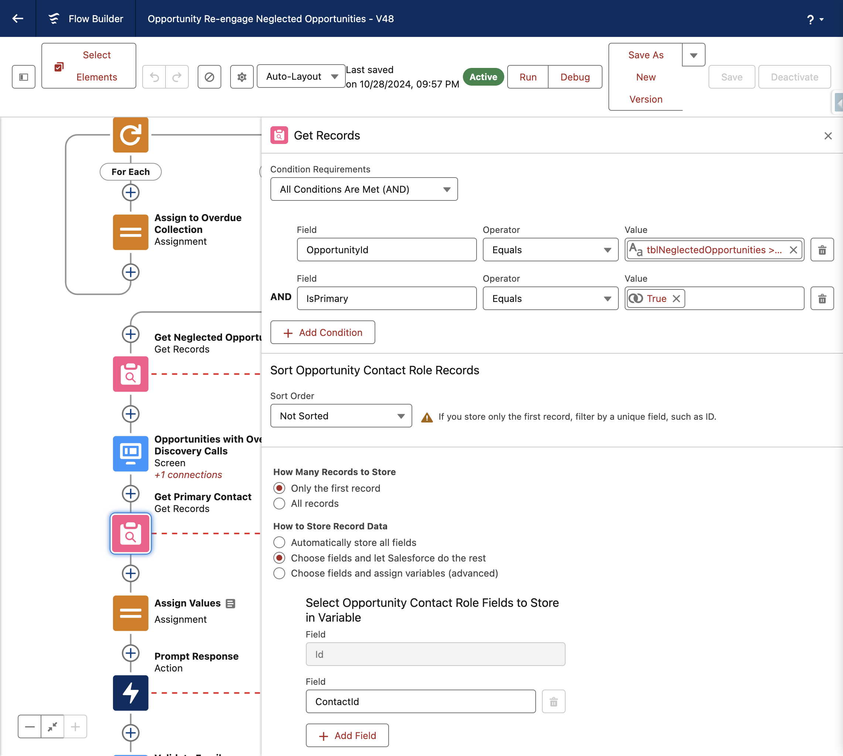The width and height of the screenshot is (843, 756).
Task: Click the IsPrimary field input
Action: (x=386, y=298)
